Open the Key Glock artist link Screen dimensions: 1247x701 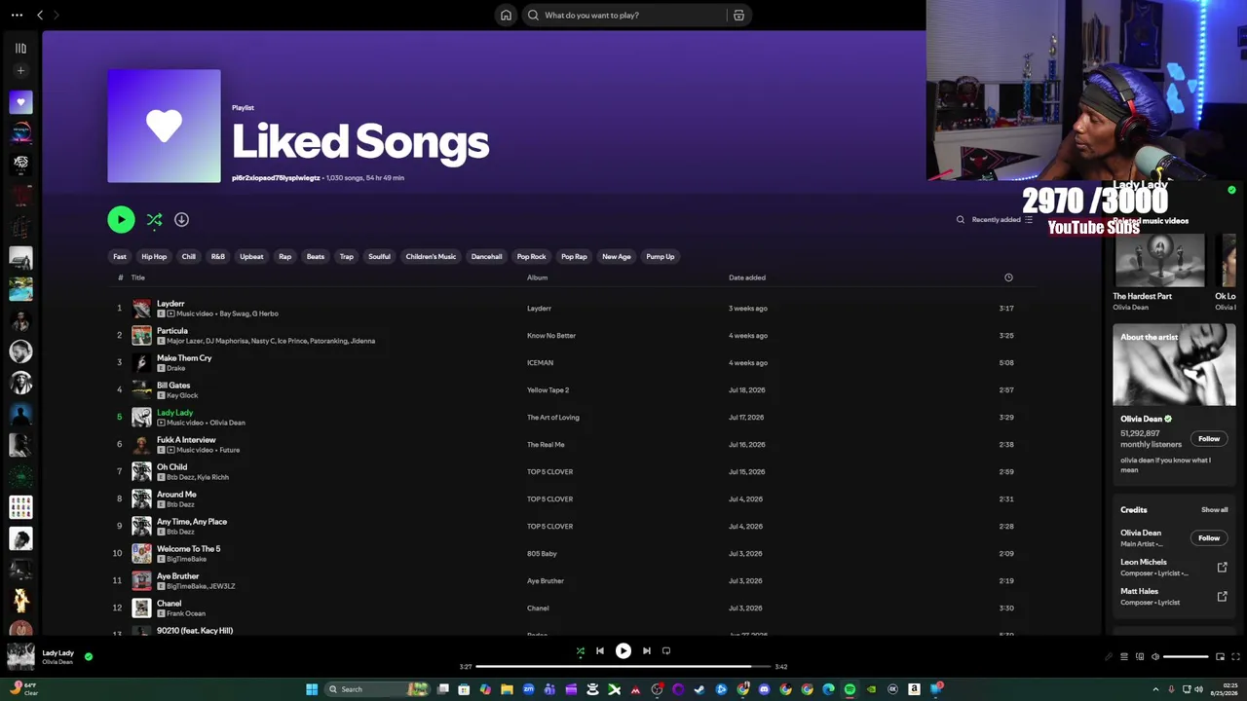(182, 395)
